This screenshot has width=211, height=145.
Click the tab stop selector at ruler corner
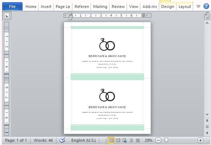click(7, 16)
